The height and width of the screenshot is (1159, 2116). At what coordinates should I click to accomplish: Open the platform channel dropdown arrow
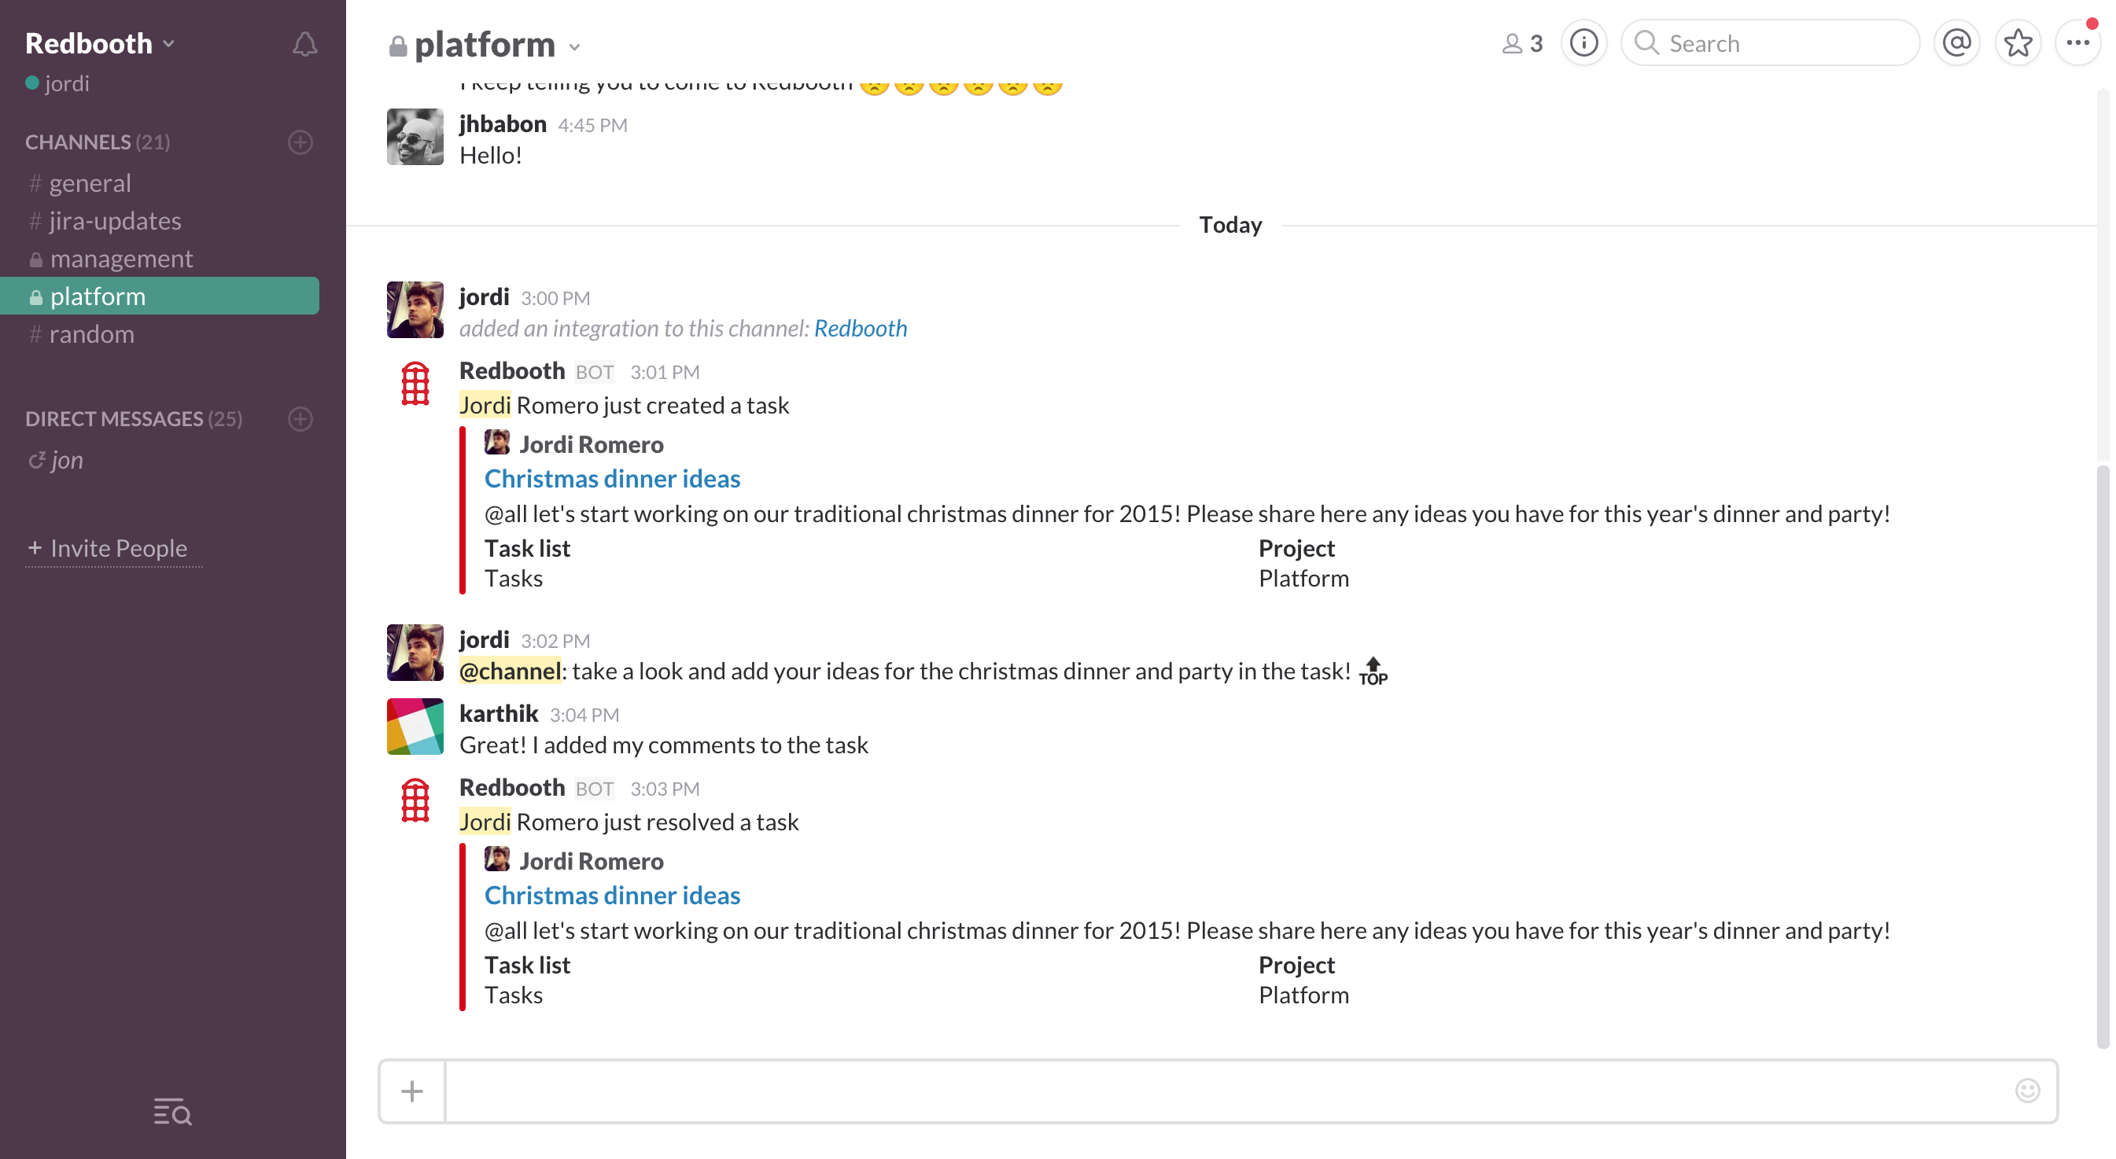point(575,47)
